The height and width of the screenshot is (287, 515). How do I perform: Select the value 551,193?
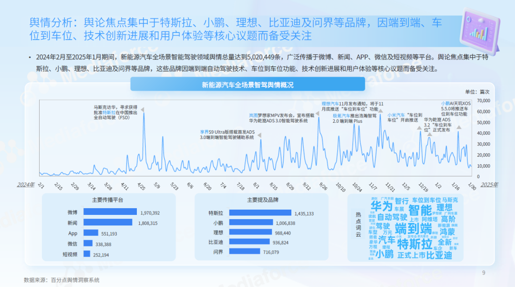point(109,234)
